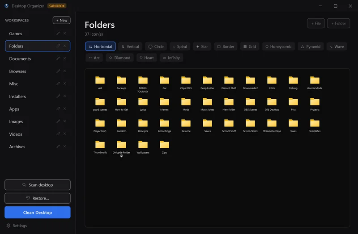Select the Stream Overlays folder icon
This screenshot has height=234, width=358.
272,123
